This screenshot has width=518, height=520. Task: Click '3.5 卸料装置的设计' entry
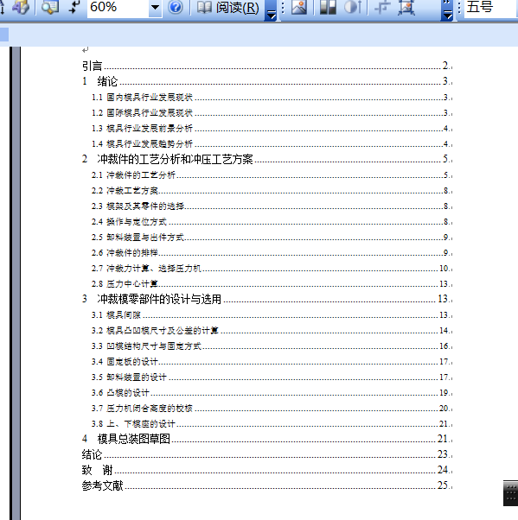coord(272,377)
